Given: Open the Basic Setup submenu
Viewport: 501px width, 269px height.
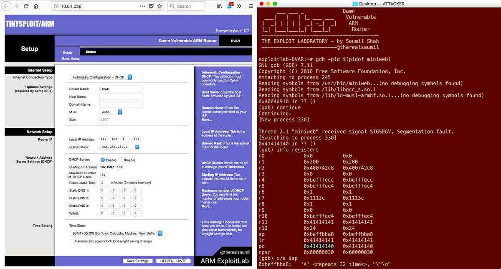Looking at the screenshot, I should point(71,59).
